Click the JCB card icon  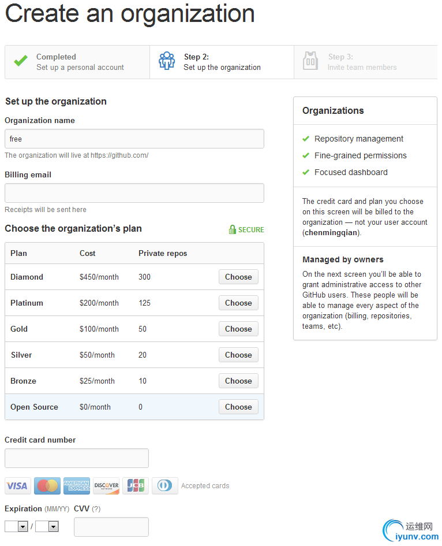tap(136, 486)
